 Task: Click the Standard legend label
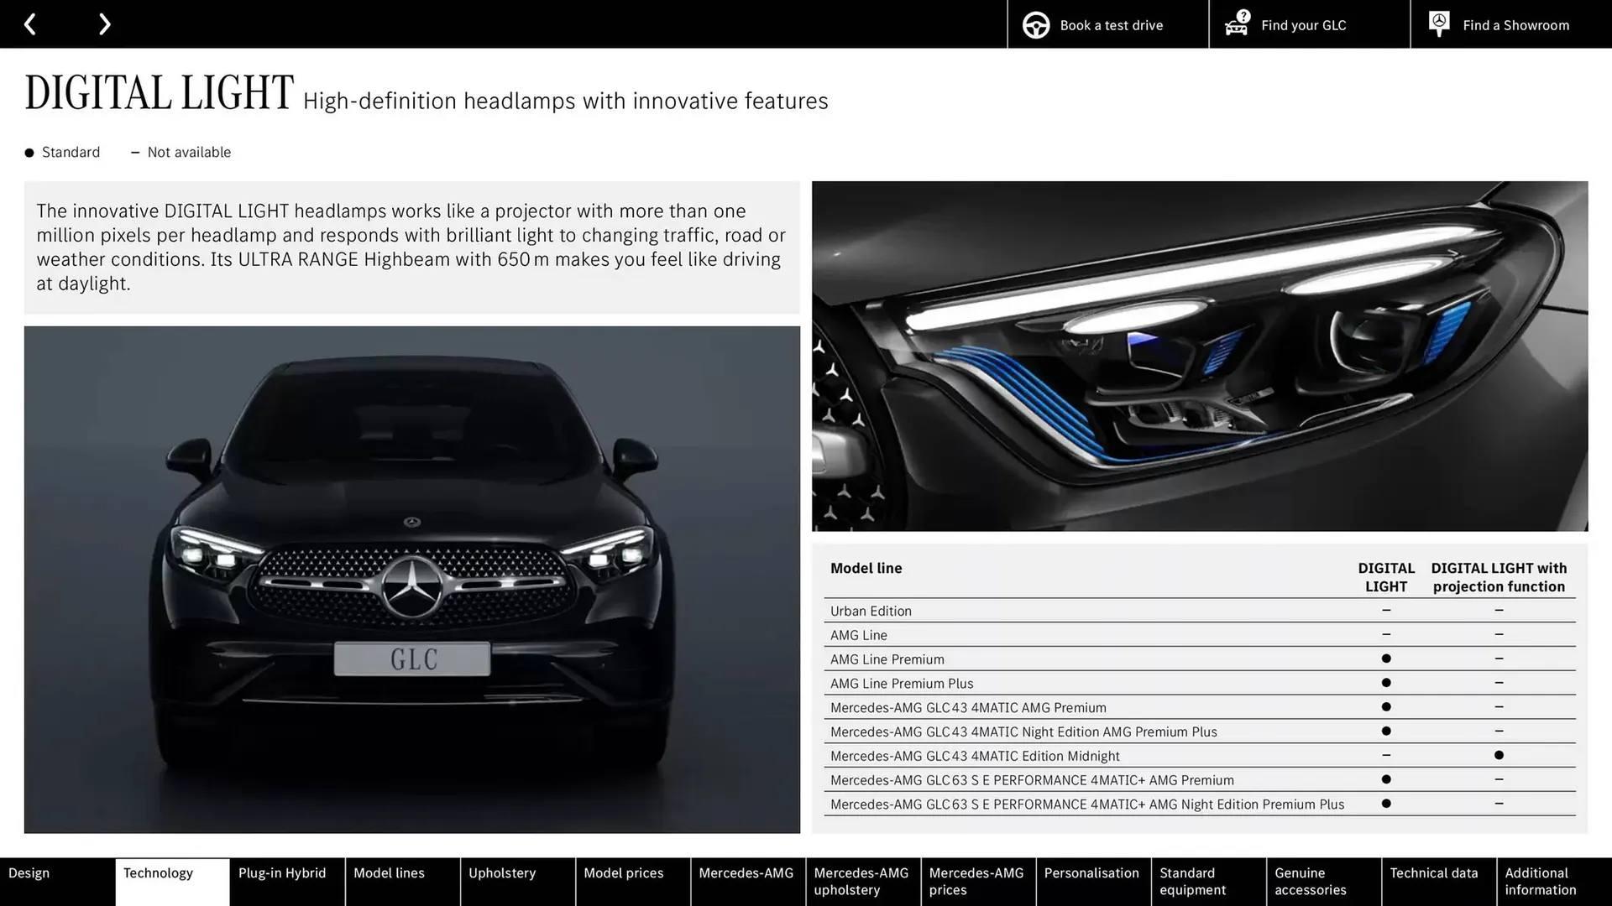(x=71, y=152)
